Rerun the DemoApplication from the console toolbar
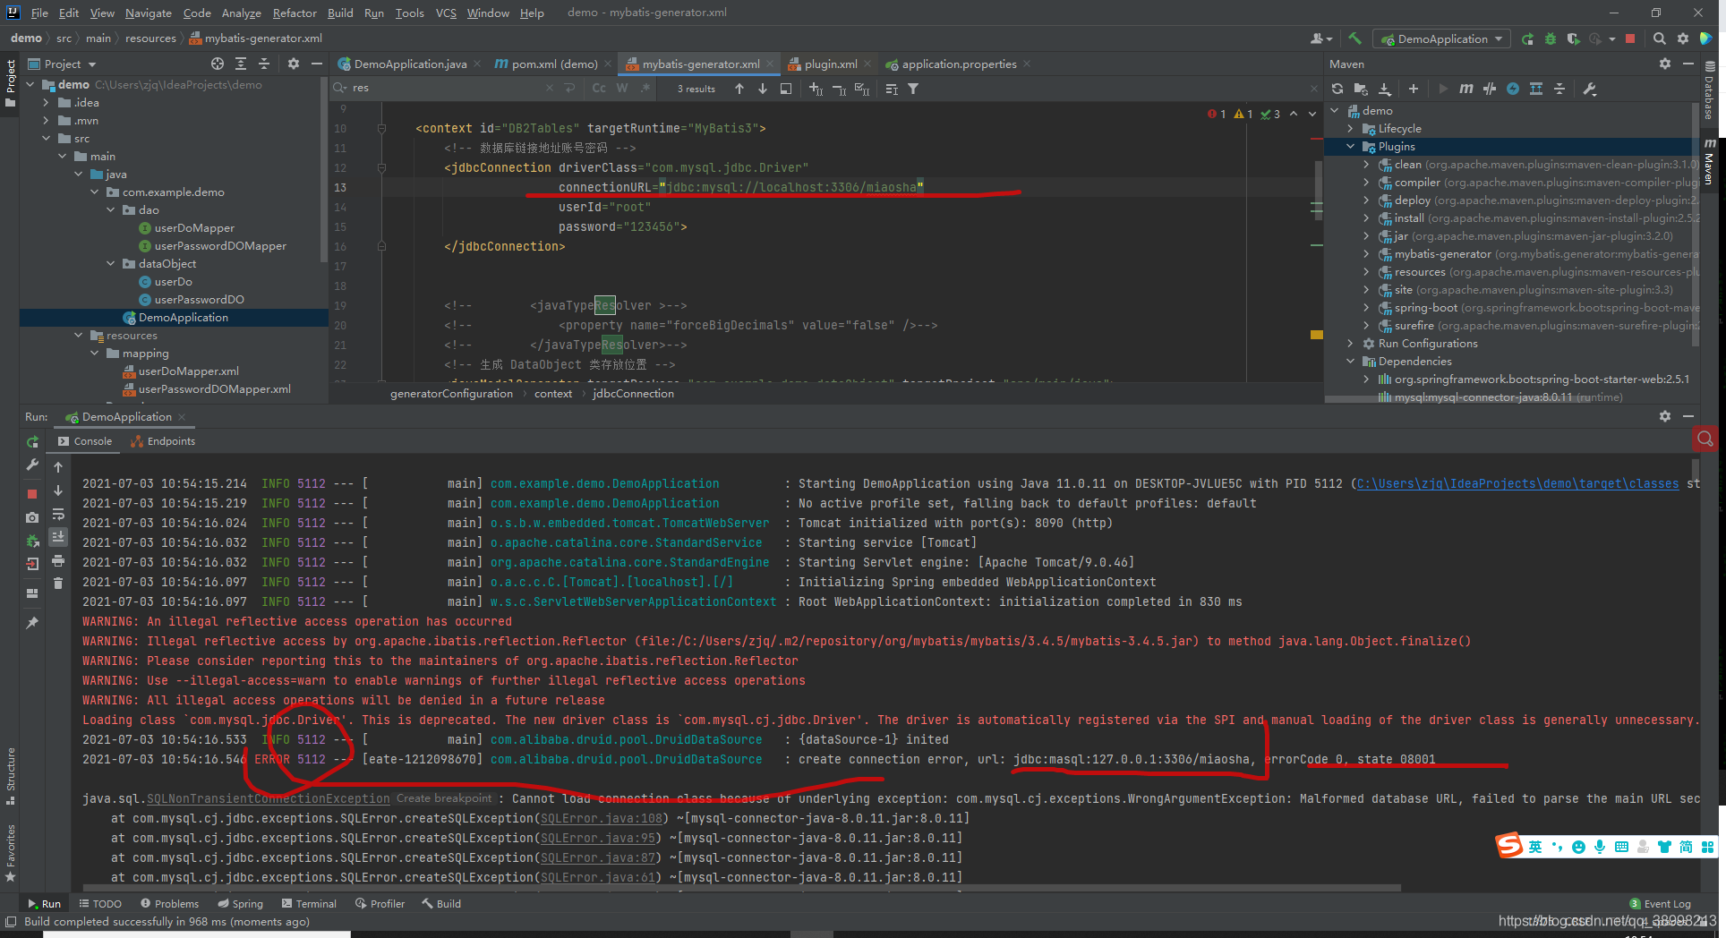This screenshot has width=1726, height=938. tap(32, 442)
